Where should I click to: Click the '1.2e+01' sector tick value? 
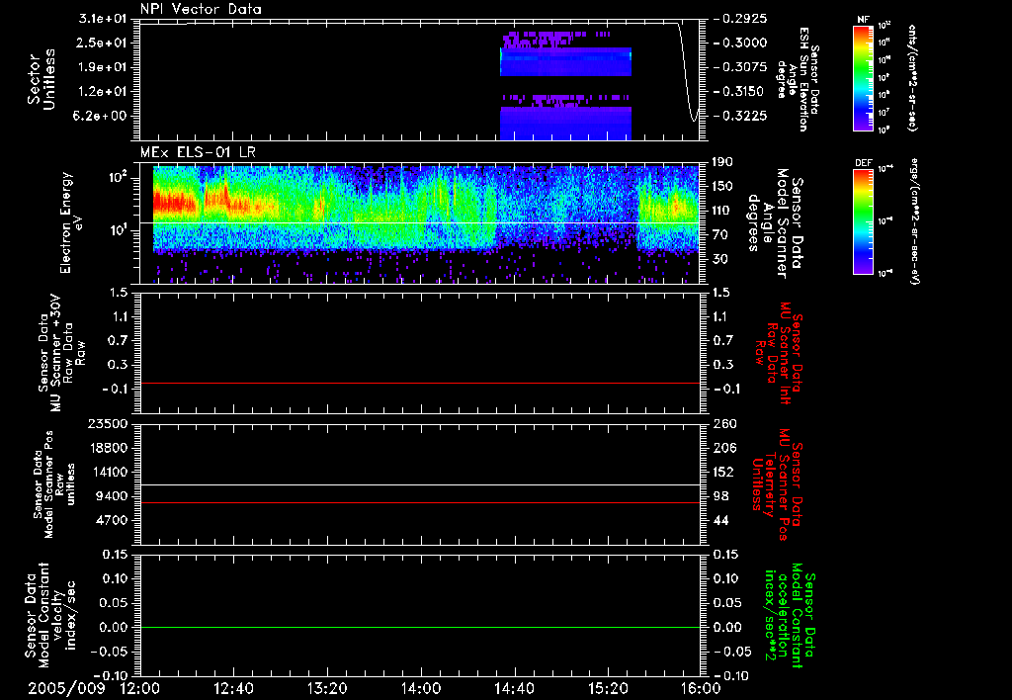tap(103, 92)
